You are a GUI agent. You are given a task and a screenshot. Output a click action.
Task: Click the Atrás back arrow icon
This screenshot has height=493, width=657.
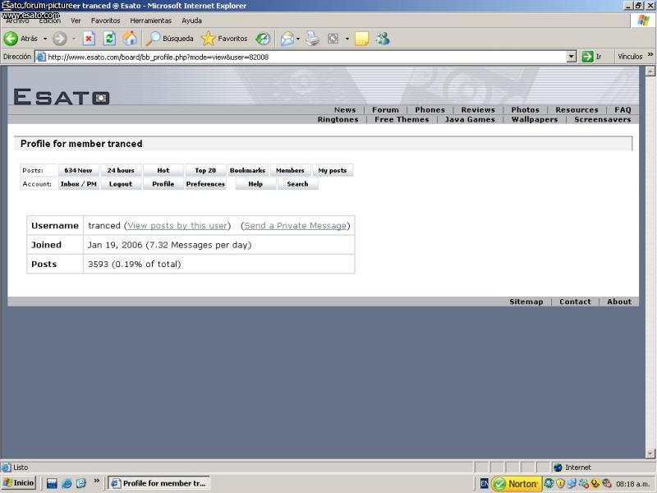11,39
